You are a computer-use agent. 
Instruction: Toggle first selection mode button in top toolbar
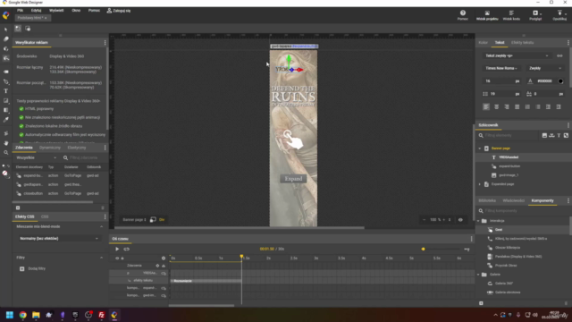(x=18, y=29)
